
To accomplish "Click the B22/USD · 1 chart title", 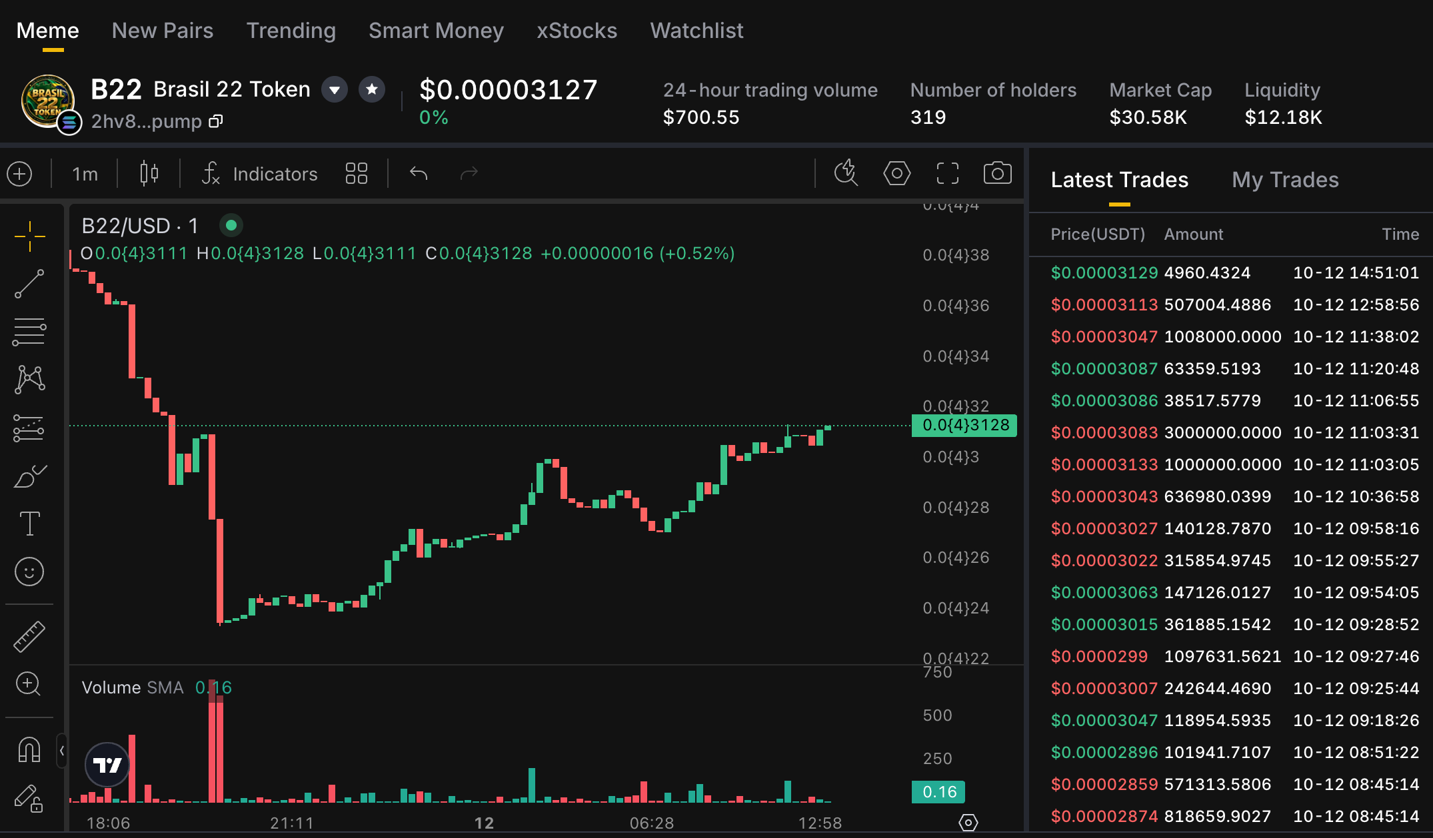I will pos(140,226).
